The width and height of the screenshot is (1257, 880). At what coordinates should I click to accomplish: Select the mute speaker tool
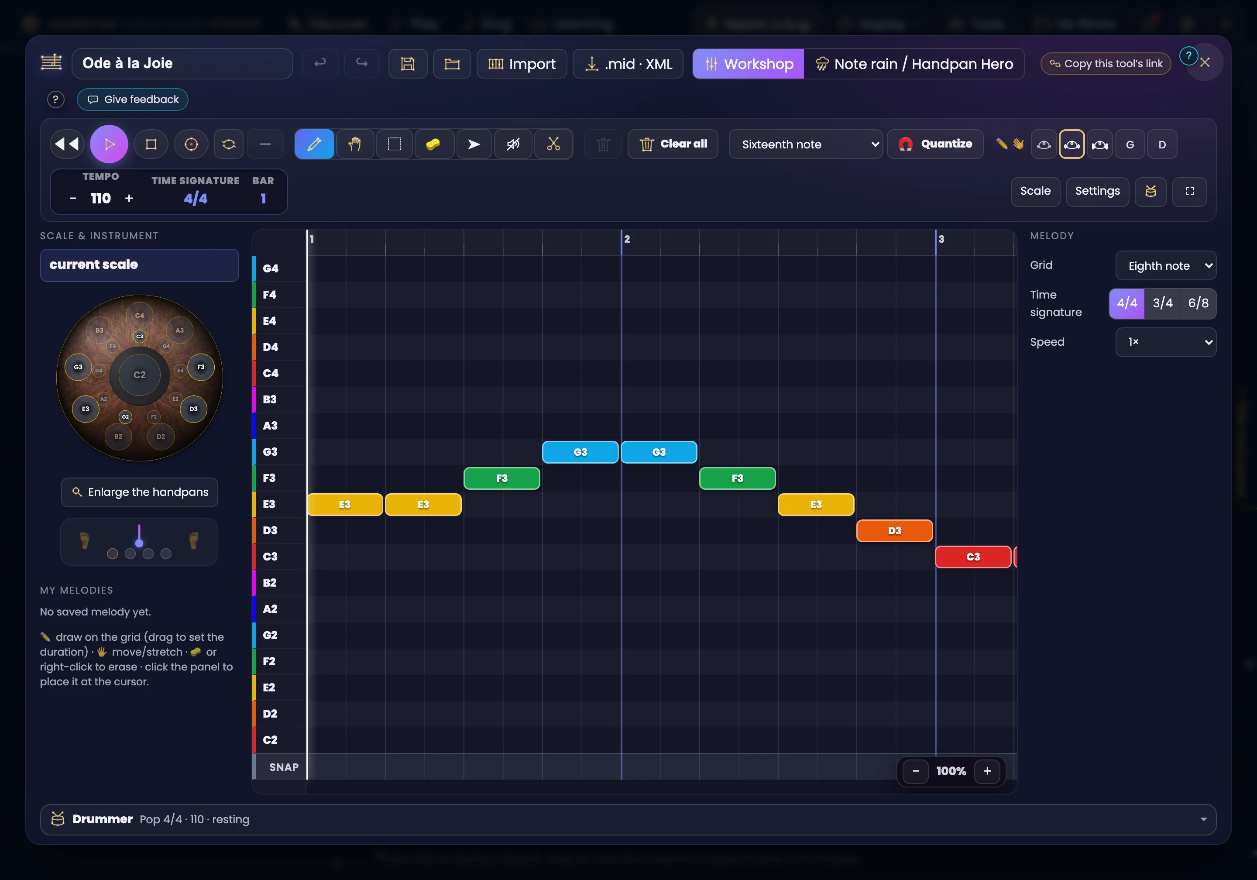[x=513, y=144]
